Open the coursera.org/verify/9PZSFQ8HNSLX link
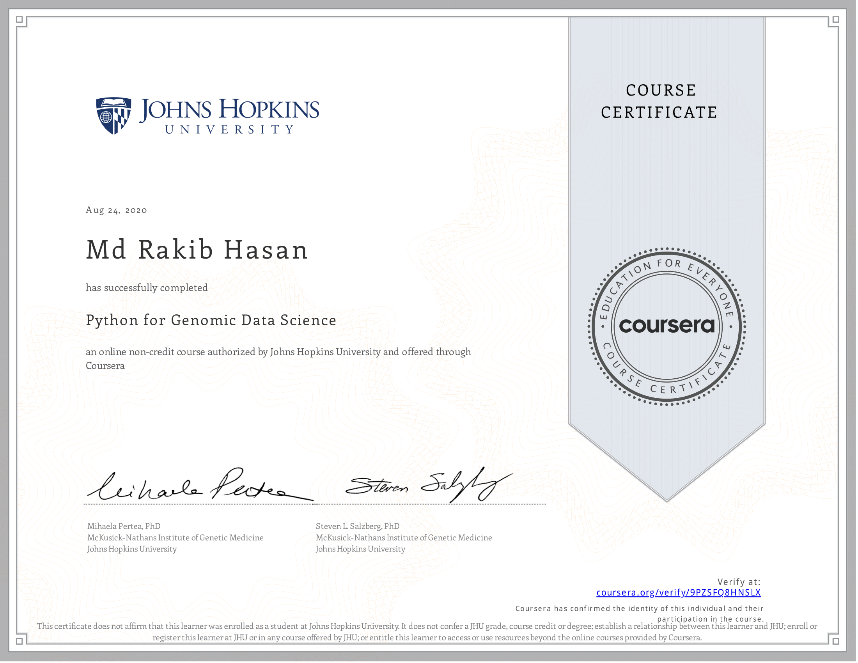Image resolution: width=858 pixels, height=663 pixels. point(679,593)
